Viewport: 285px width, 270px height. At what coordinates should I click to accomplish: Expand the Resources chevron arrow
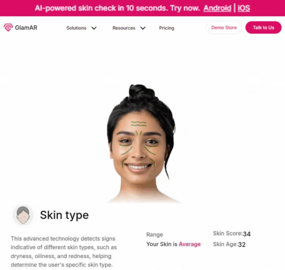143,28
